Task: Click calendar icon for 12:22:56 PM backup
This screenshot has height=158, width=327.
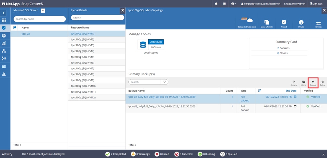Action: [295, 106]
